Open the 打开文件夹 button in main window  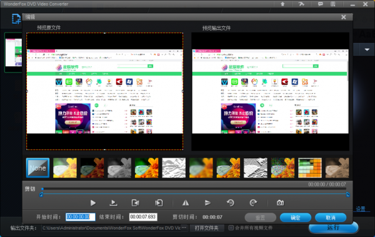(x=207, y=228)
